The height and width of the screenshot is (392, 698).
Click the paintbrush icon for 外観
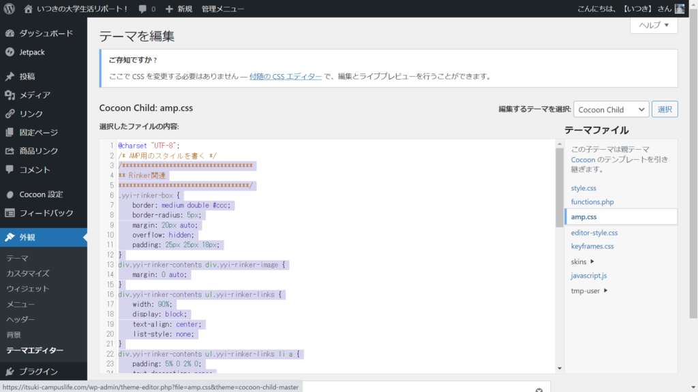click(x=10, y=238)
